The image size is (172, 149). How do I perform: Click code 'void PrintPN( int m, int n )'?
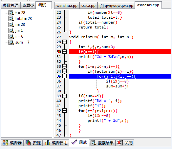point(101,37)
